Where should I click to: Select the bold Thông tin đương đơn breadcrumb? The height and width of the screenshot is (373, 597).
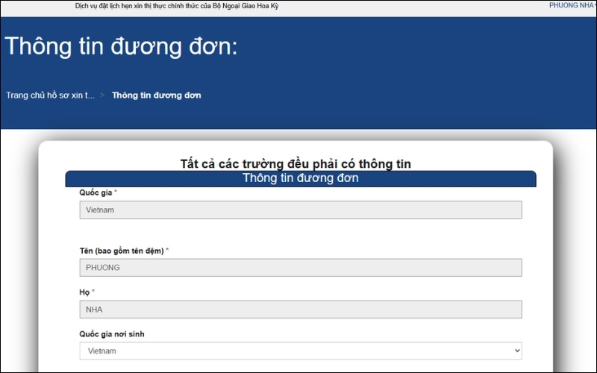tap(156, 95)
